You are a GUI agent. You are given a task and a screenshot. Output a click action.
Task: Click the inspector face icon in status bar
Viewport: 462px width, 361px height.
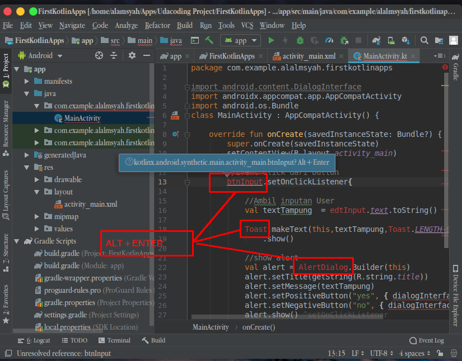(454, 353)
